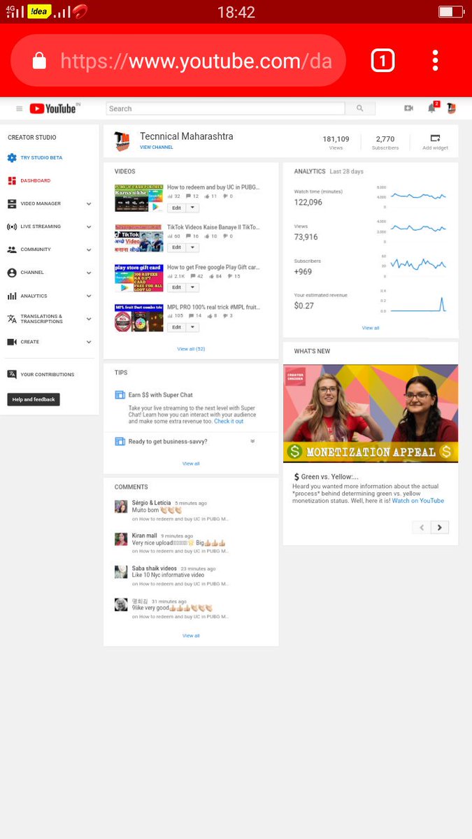Click Sérgio & Letícia commenter avatar
This screenshot has height=839, width=472.
[x=121, y=507]
